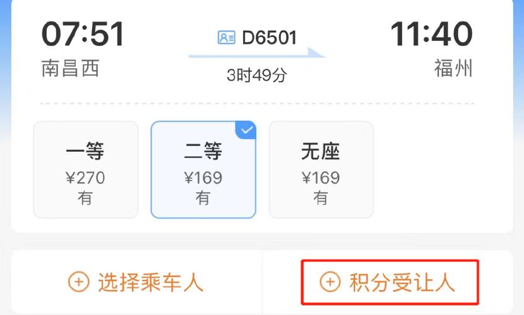Screen dimensions: 524x315
Task: Open train number D6501 details
Action: [x=270, y=37]
